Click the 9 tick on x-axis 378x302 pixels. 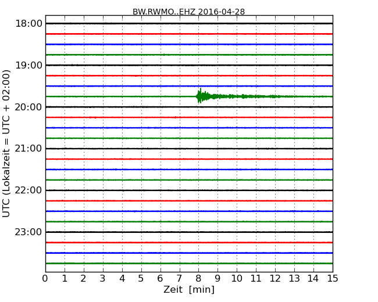tap(217, 278)
